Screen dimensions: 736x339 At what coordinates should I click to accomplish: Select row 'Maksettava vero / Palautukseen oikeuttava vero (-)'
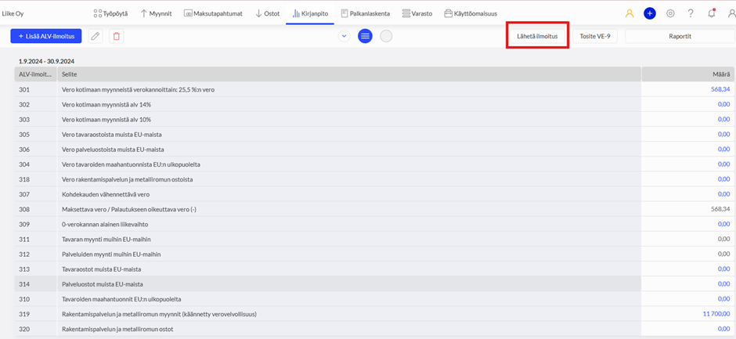tap(373, 209)
